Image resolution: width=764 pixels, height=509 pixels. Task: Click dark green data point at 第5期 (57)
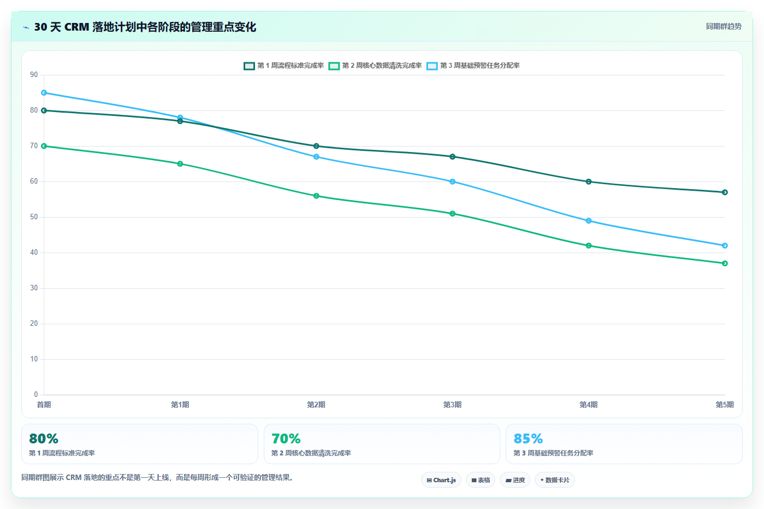725,192
